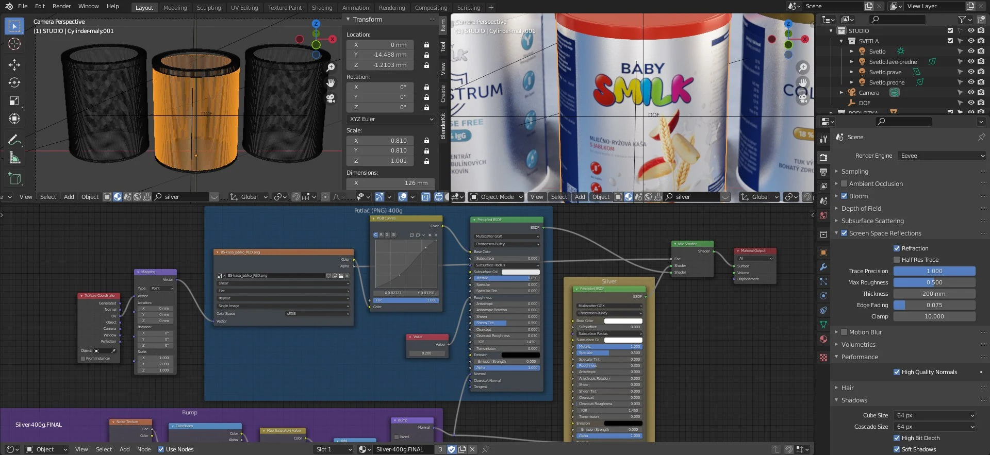Viewport: 990px width, 455px height.
Task: Open Add menu in left viewport header
Action: [69, 197]
